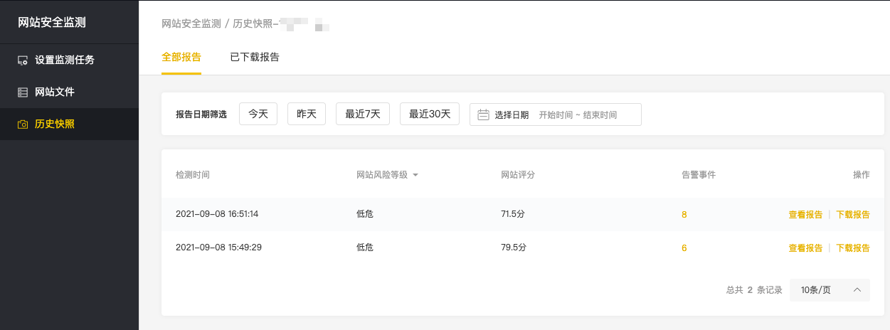This screenshot has width=890, height=330.
Task: Filter reports by 今天
Action: (x=258, y=114)
